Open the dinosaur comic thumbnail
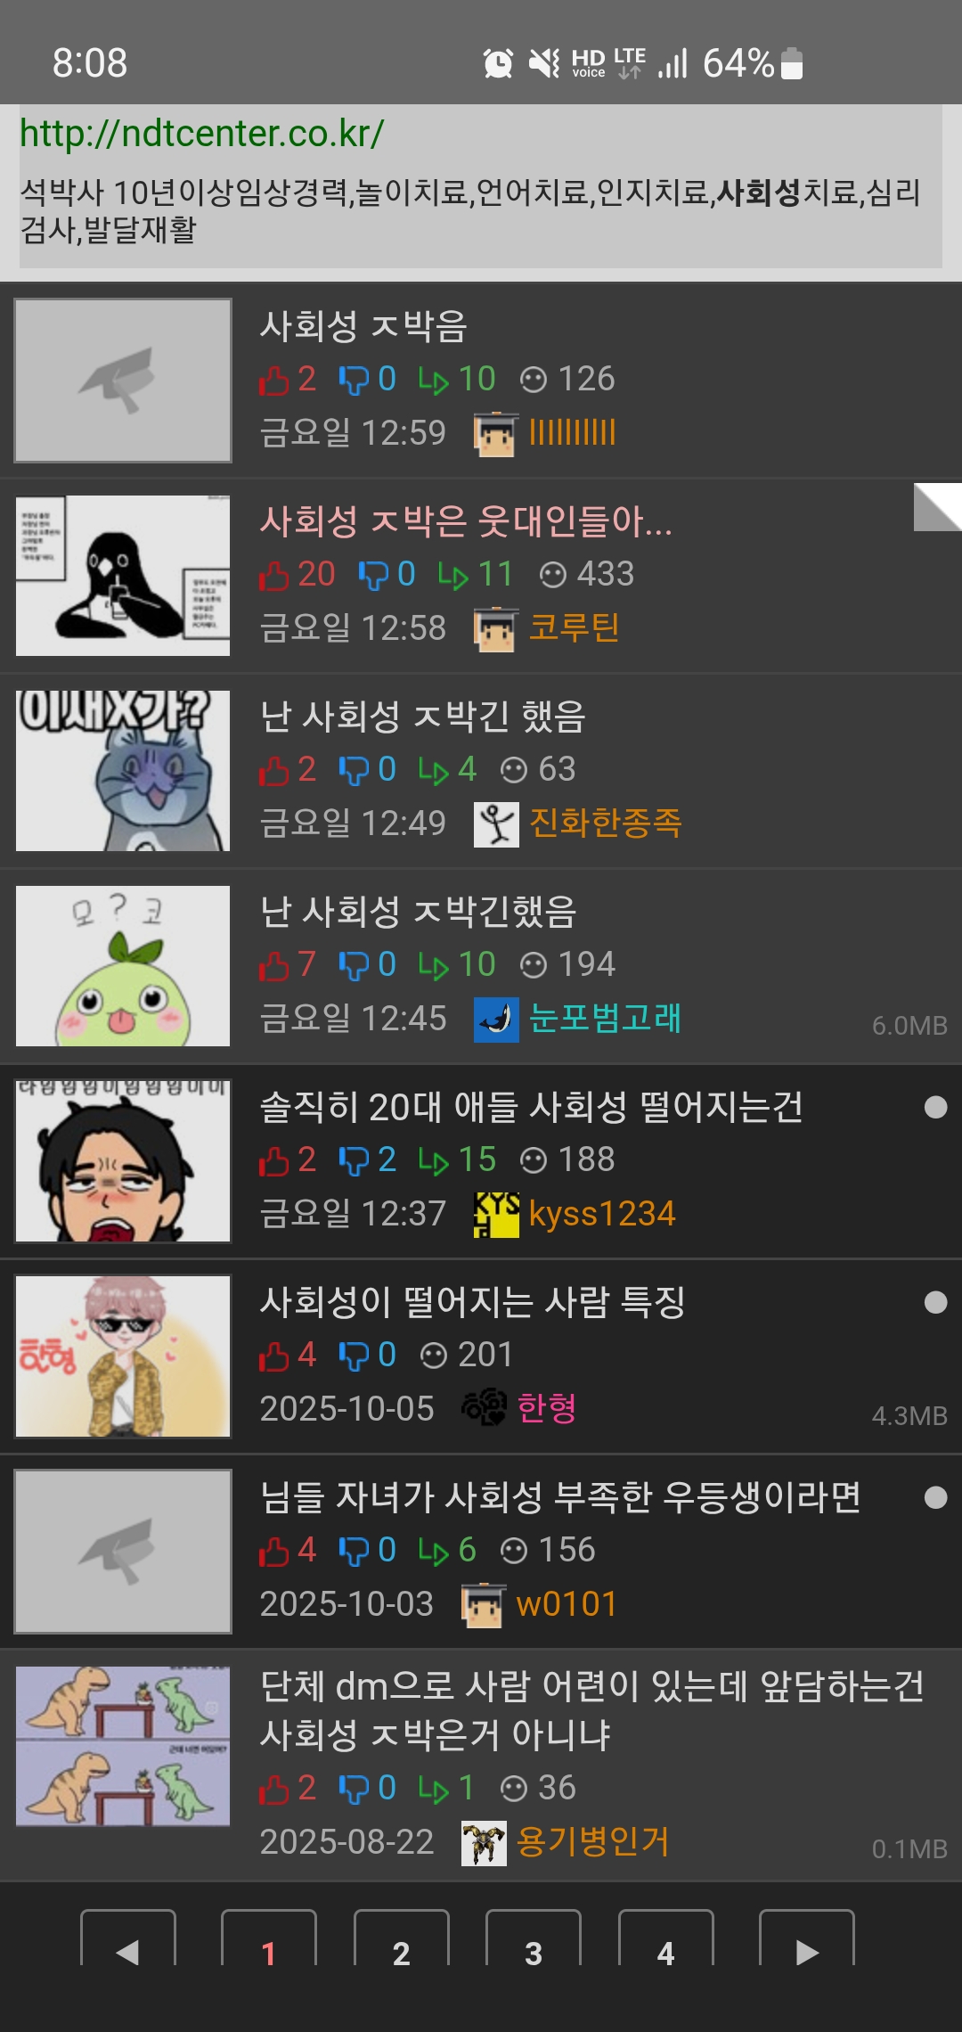This screenshot has width=962, height=2032. coord(123,1746)
